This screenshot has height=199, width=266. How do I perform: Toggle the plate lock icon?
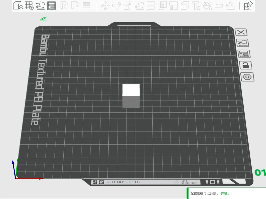pyautogui.click(x=246, y=65)
